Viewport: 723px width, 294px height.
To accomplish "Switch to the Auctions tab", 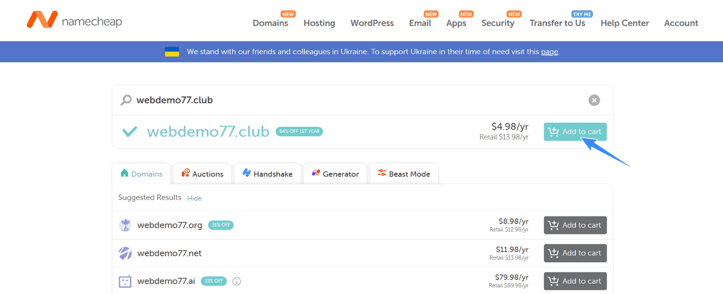I will coord(202,174).
